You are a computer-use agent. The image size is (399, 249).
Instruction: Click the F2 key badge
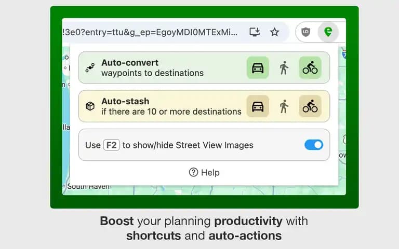tap(112, 145)
